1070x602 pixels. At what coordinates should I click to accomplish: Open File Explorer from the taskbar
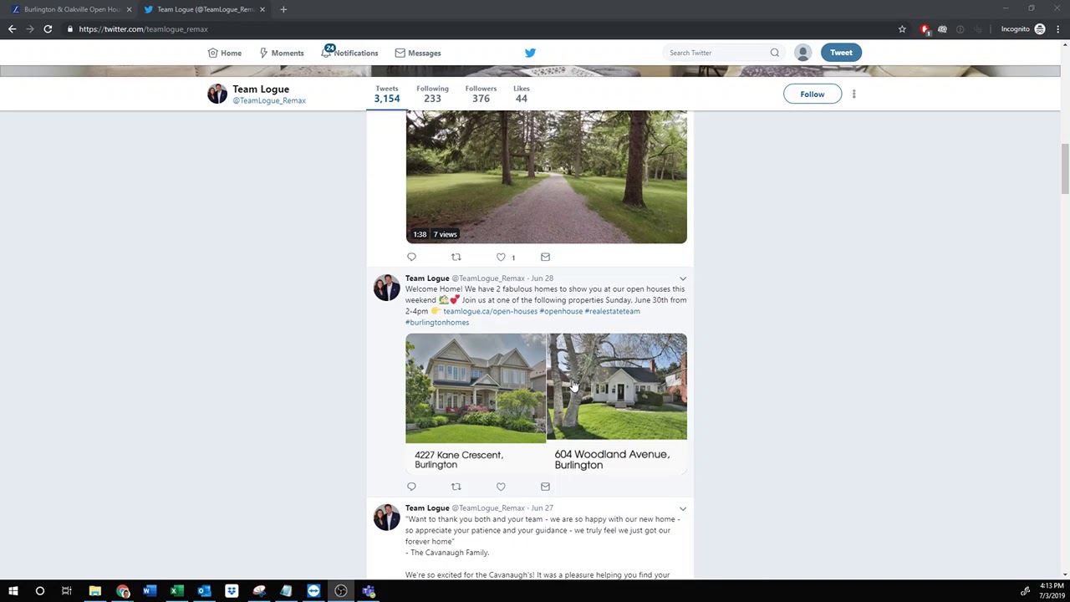click(95, 591)
